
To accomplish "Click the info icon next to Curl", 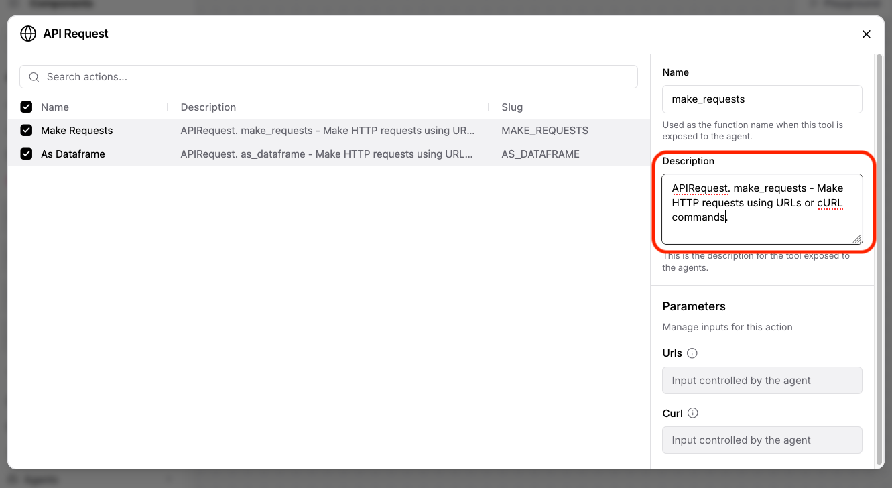I will coord(693,413).
